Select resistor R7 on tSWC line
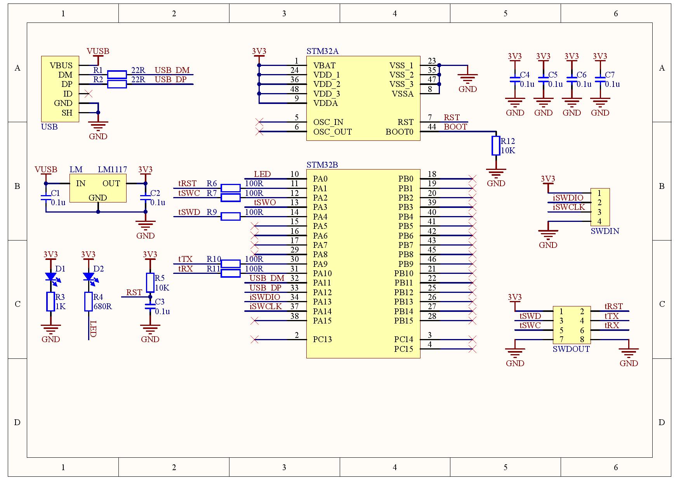 [231, 198]
